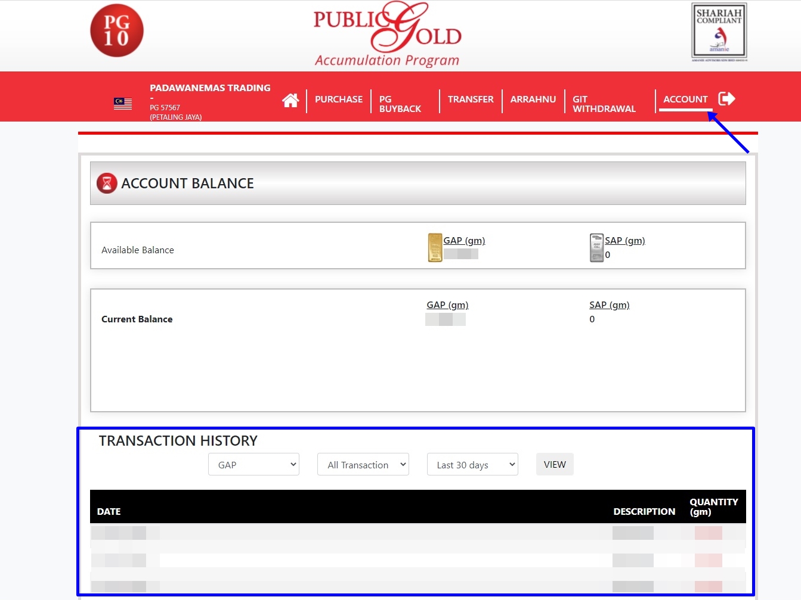Click the Available Balance GAP (gm) link

pyautogui.click(x=464, y=241)
